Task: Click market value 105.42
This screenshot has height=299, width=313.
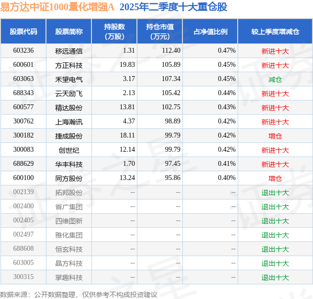Action: pos(171,93)
